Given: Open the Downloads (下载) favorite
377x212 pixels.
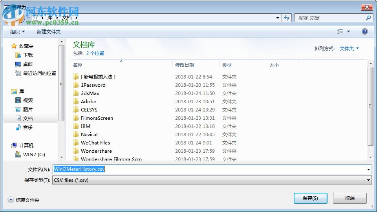Looking at the screenshot, I should (24, 55).
